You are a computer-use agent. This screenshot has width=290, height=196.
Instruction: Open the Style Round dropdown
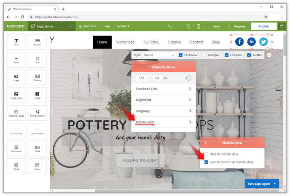click(159, 55)
